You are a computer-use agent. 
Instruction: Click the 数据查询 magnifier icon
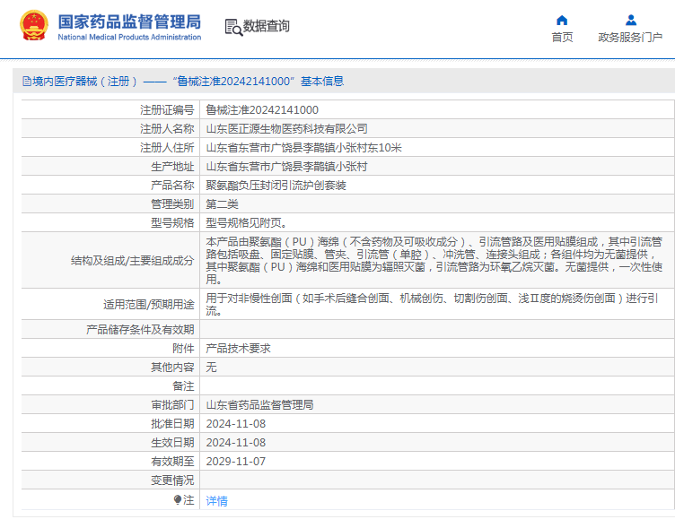[x=232, y=27]
